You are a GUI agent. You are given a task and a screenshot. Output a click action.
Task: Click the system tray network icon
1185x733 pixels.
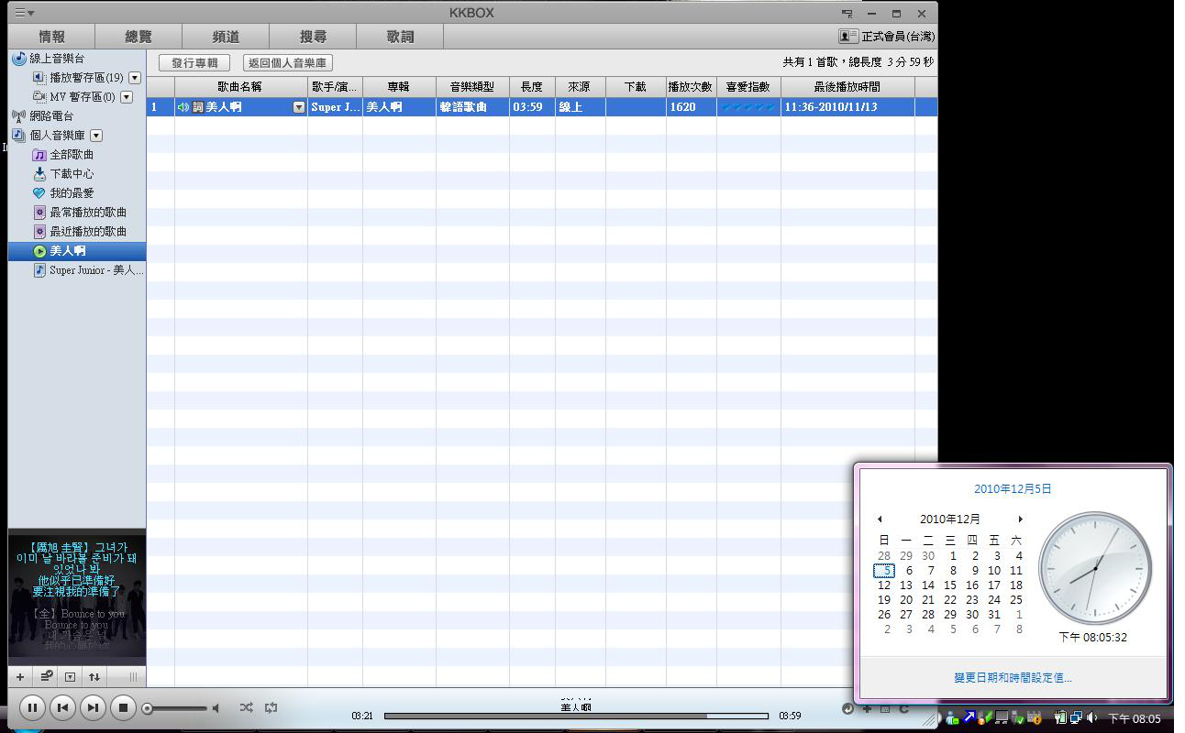click(x=1076, y=718)
